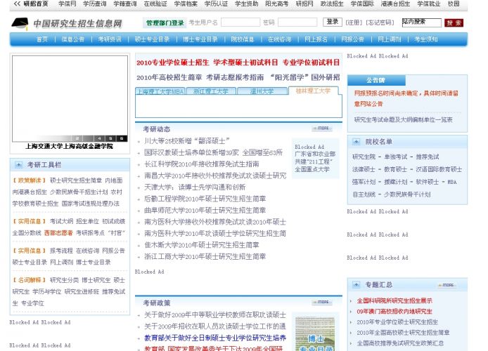
Task: Expand the 考研工具栏 plus icon
Action: click(19, 165)
